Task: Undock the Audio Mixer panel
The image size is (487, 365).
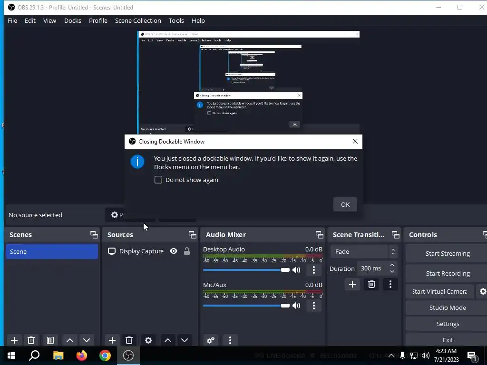Action: [319, 235]
